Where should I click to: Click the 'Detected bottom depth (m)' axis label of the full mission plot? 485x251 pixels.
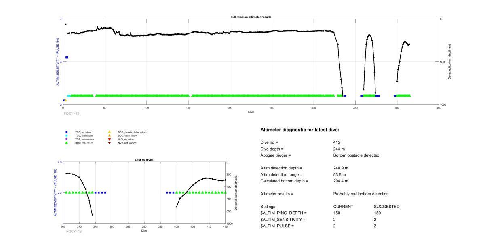coord(449,62)
